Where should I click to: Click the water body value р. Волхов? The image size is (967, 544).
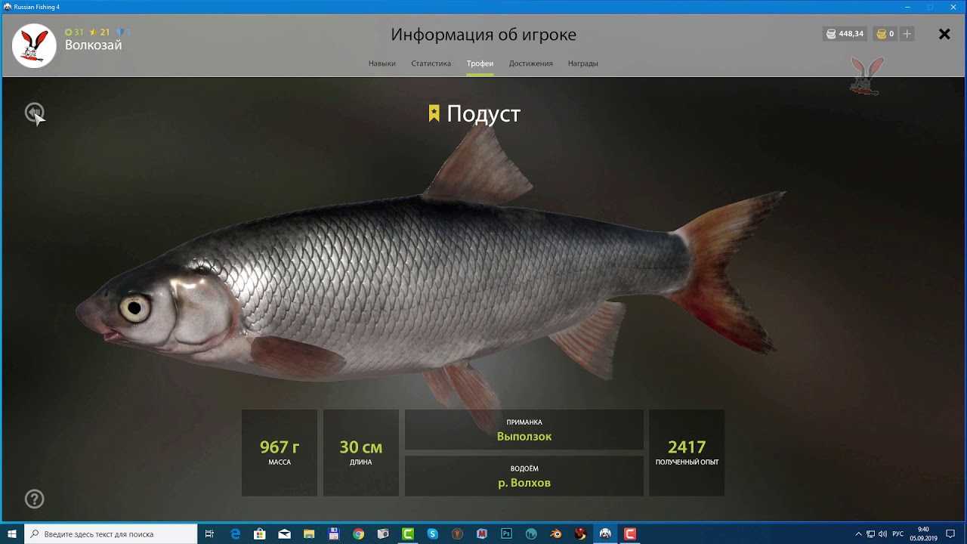tap(524, 483)
